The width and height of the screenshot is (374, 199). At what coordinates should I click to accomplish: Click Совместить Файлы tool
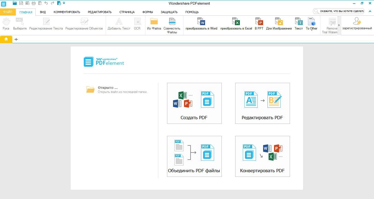pyautogui.click(x=172, y=26)
